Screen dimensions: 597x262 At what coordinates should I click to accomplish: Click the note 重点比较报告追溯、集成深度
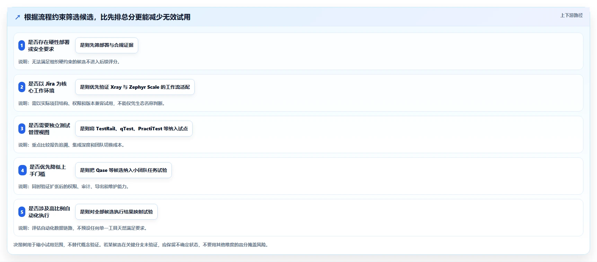coord(71,145)
